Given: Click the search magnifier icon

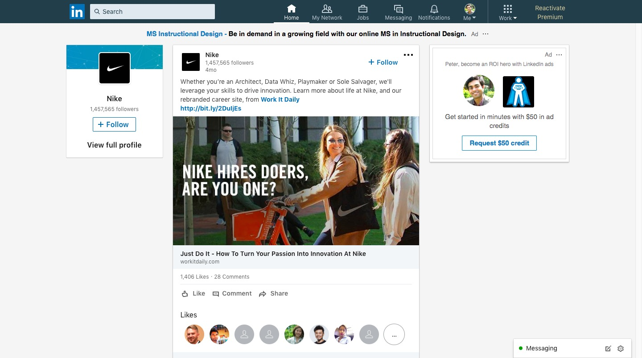Looking at the screenshot, I should click(x=97, y=12).
